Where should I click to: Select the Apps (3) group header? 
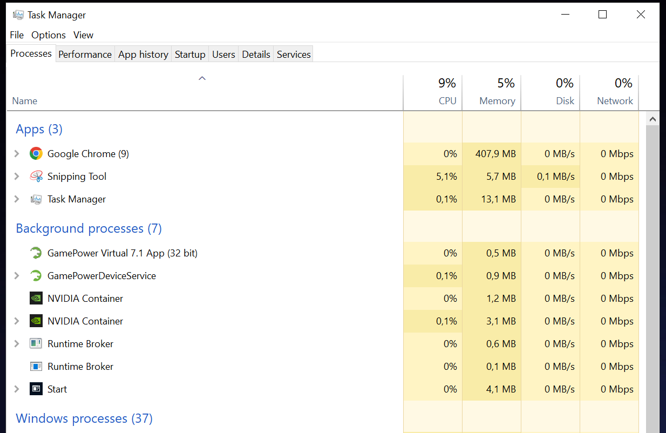(x=39, y=129)
